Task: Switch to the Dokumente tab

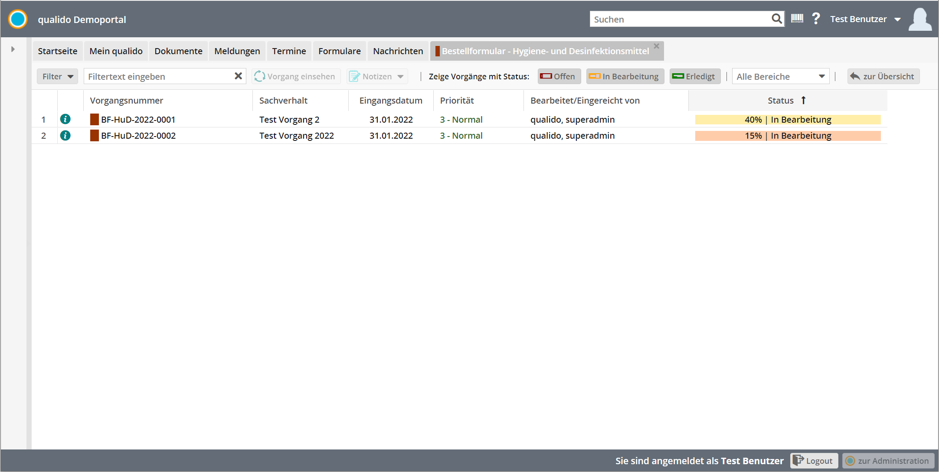Action: click(x=178, y=51)
